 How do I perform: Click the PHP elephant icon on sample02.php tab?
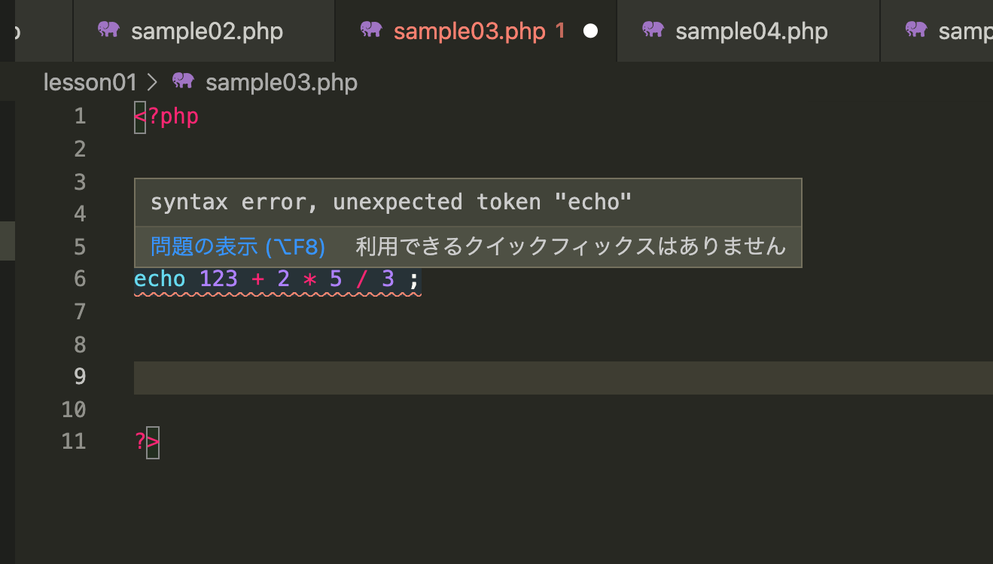click(109, 30)
